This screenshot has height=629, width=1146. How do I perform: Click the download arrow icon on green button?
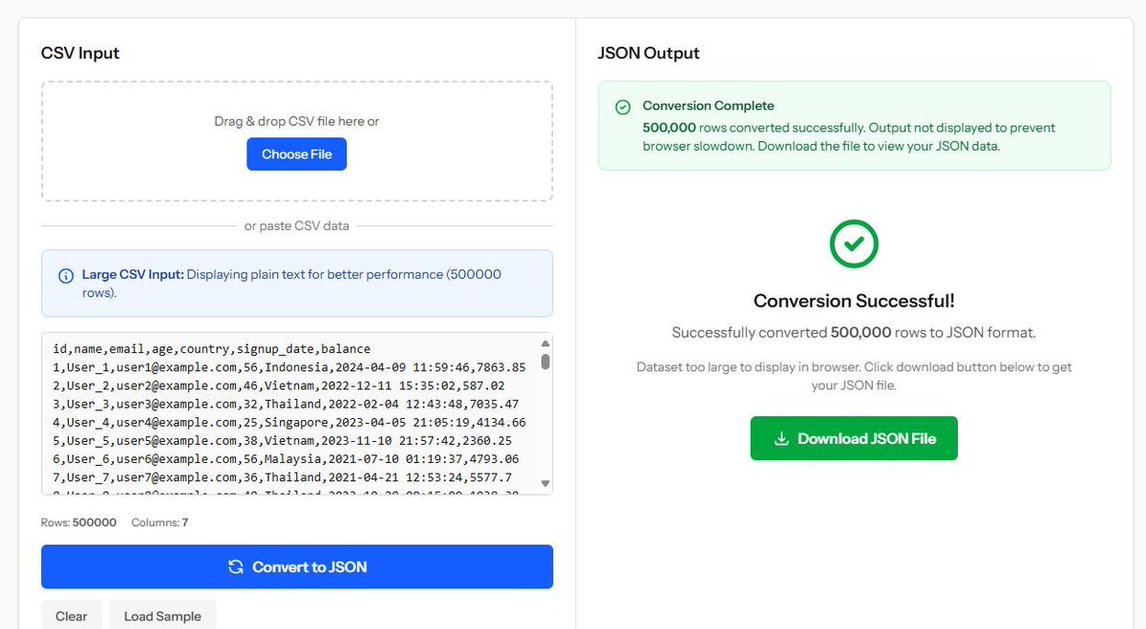[781, 439]
